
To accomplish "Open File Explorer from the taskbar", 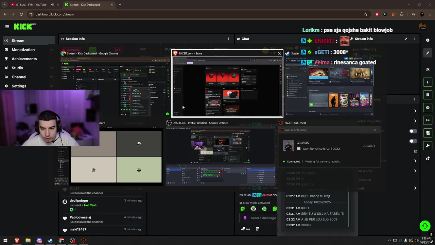I will click(28, 241).
